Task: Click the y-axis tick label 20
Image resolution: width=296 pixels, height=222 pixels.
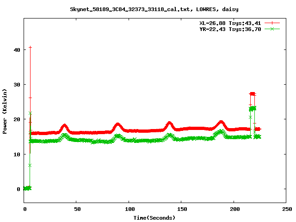Action: [x=17, y=119]
